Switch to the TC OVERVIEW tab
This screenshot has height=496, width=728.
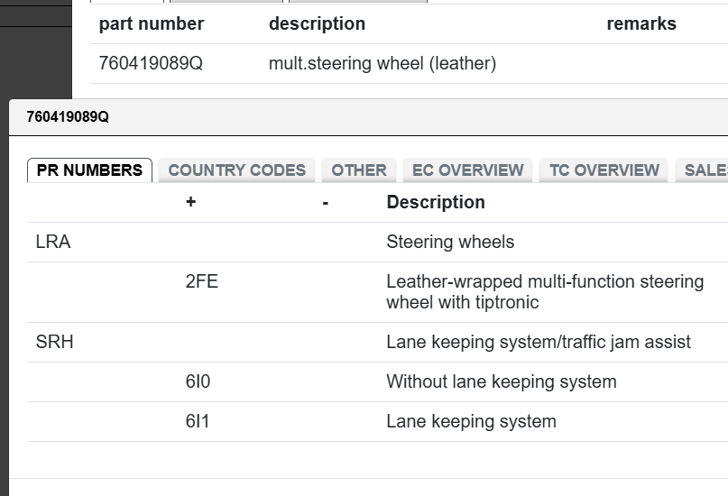[x=604, y=170]
